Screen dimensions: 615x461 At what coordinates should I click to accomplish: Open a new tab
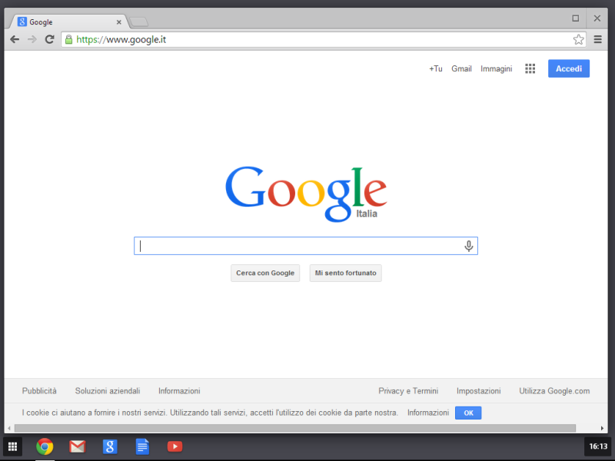[x=138, y=22]
